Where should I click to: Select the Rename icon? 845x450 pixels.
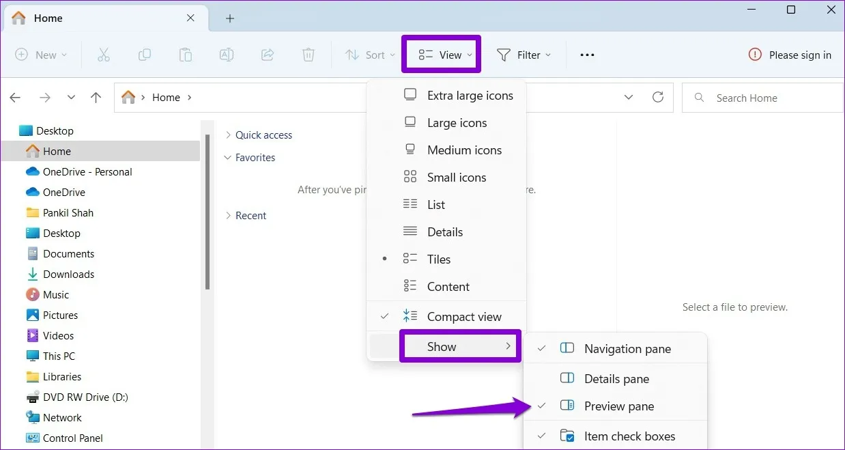coord(226,55)
